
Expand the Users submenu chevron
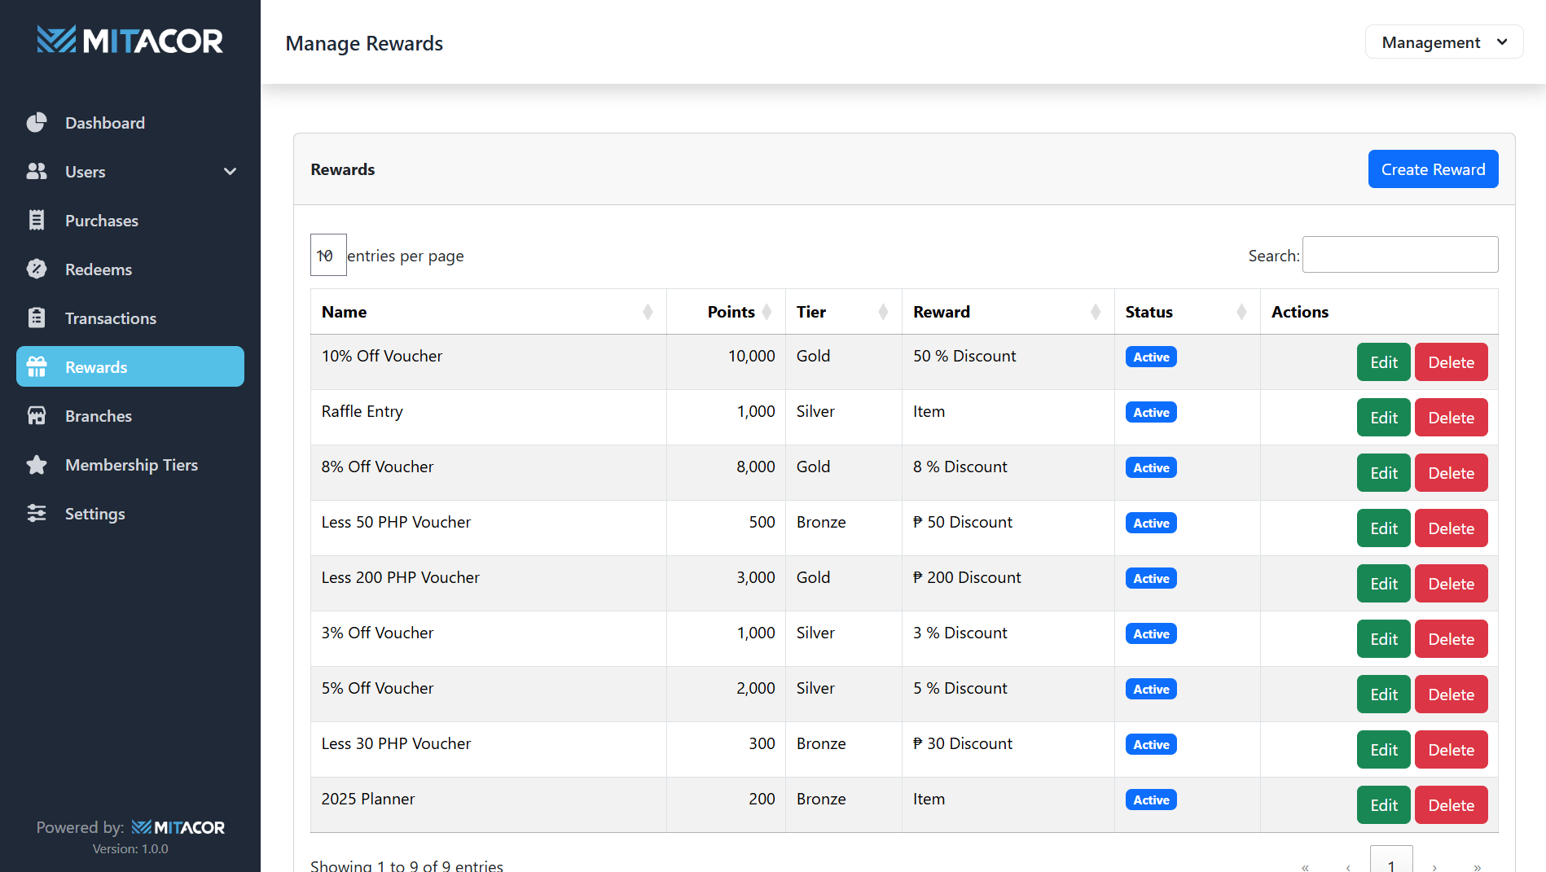pyautogui.click(x=230, y=171)
